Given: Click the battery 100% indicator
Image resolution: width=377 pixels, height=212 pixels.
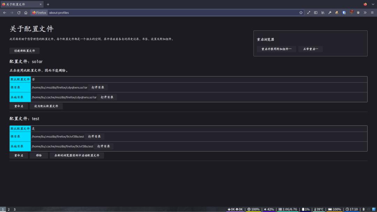Looking at the screenshot, I should coord(334,209).
